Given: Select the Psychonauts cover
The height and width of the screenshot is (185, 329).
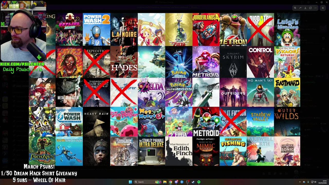Looking at the screenshot, I should pyautogui.click(x=42, y=151).
